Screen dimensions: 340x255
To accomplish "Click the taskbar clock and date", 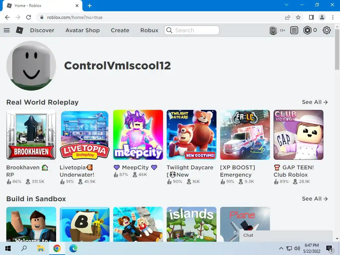I will pyautogui.click(x=312, y=248).
